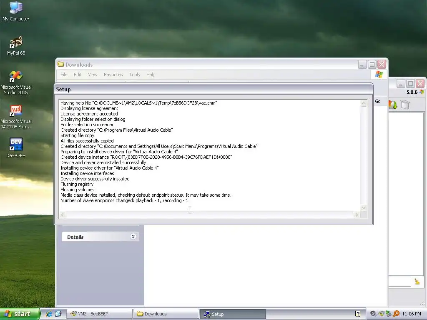The height and width of the screenshot is (320, 427).
Task: Click the log line "Number of wave endpoints changed"
Action: click(x=124, y=200)
